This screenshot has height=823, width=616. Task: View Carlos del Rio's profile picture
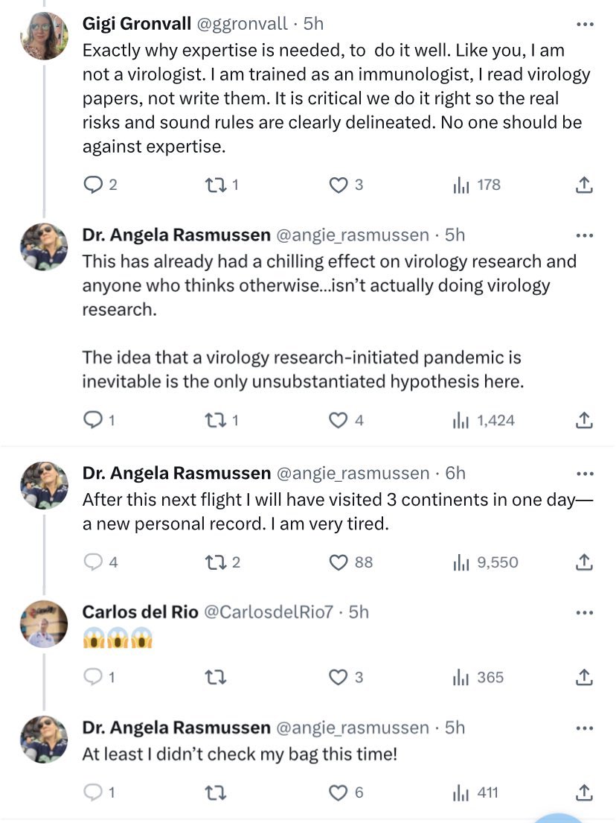point(44,623)
